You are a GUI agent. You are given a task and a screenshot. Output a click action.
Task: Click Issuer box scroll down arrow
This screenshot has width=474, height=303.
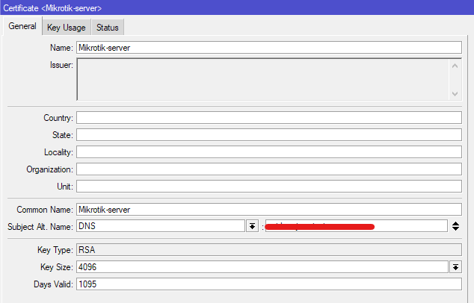coord(455,93)
